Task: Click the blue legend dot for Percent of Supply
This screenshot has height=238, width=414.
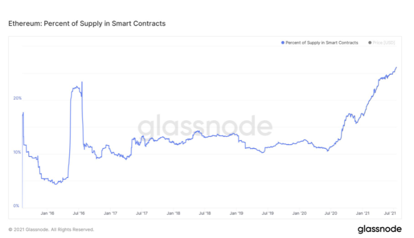Action: (x=282, y=43)
